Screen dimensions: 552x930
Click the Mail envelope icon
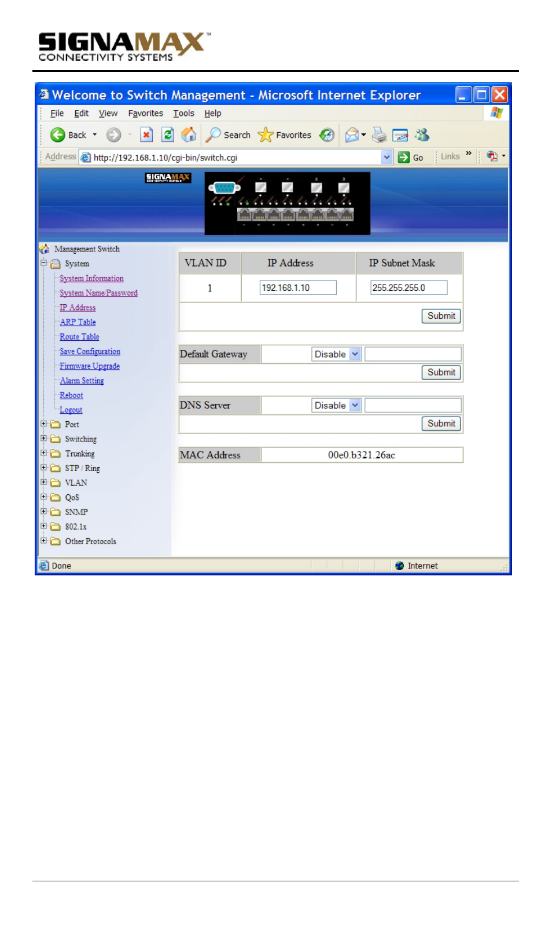pyautogui.click(x=352, y=135)
